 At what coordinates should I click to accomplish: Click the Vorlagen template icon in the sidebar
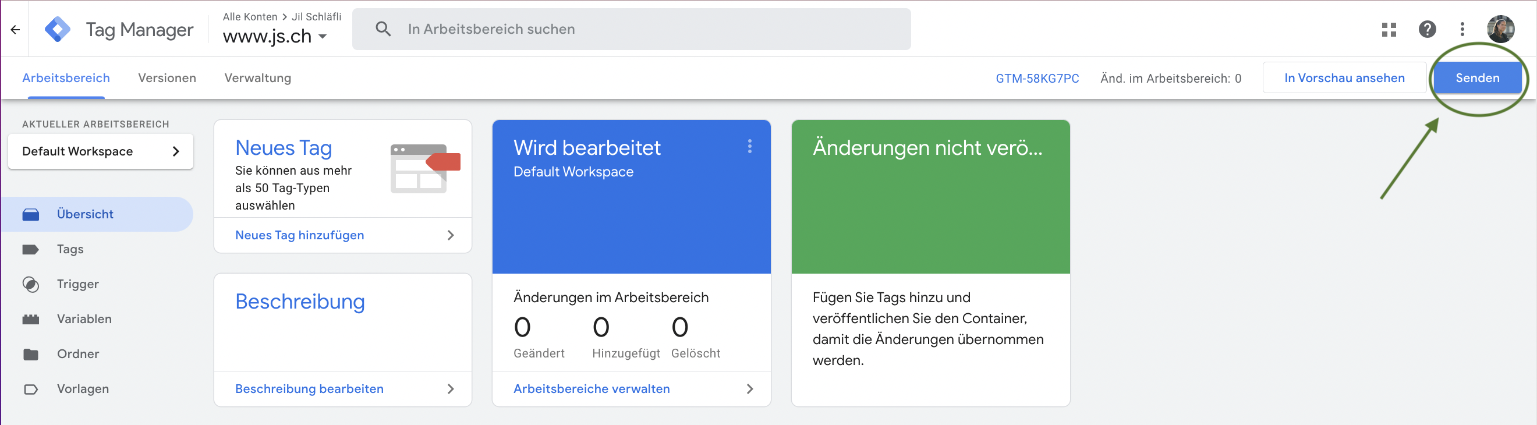click(30, 389)
